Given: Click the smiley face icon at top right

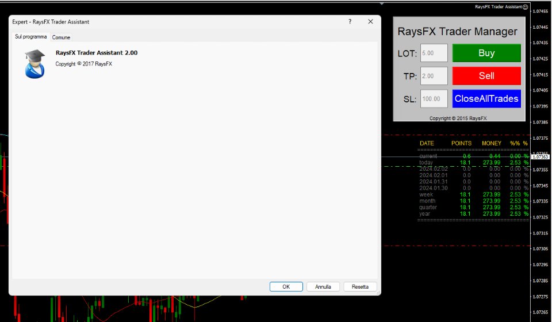Looking at the screenshot, I should [526, 7].
